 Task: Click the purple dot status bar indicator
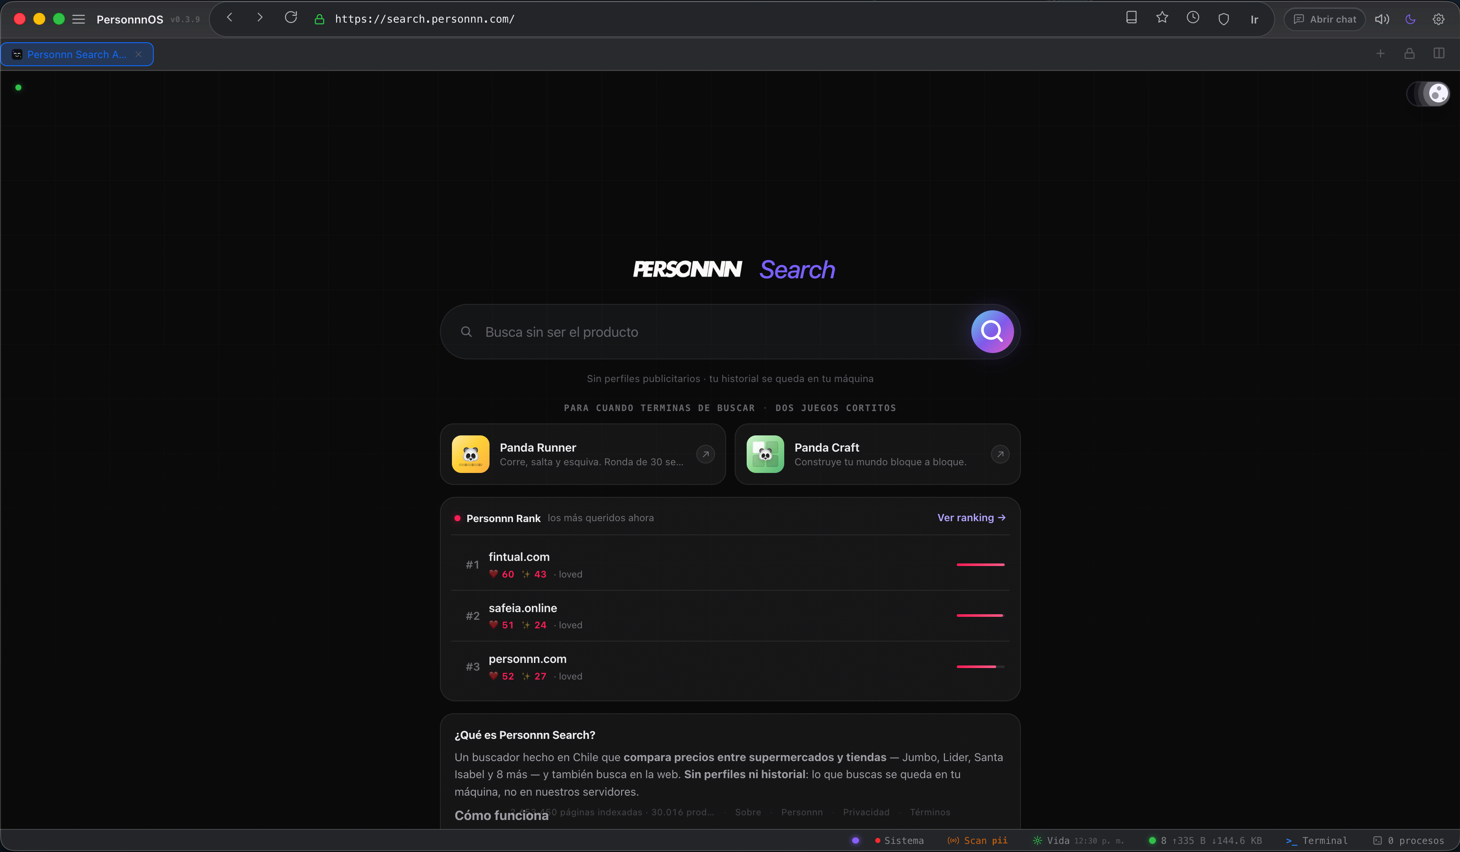[855, 840]
